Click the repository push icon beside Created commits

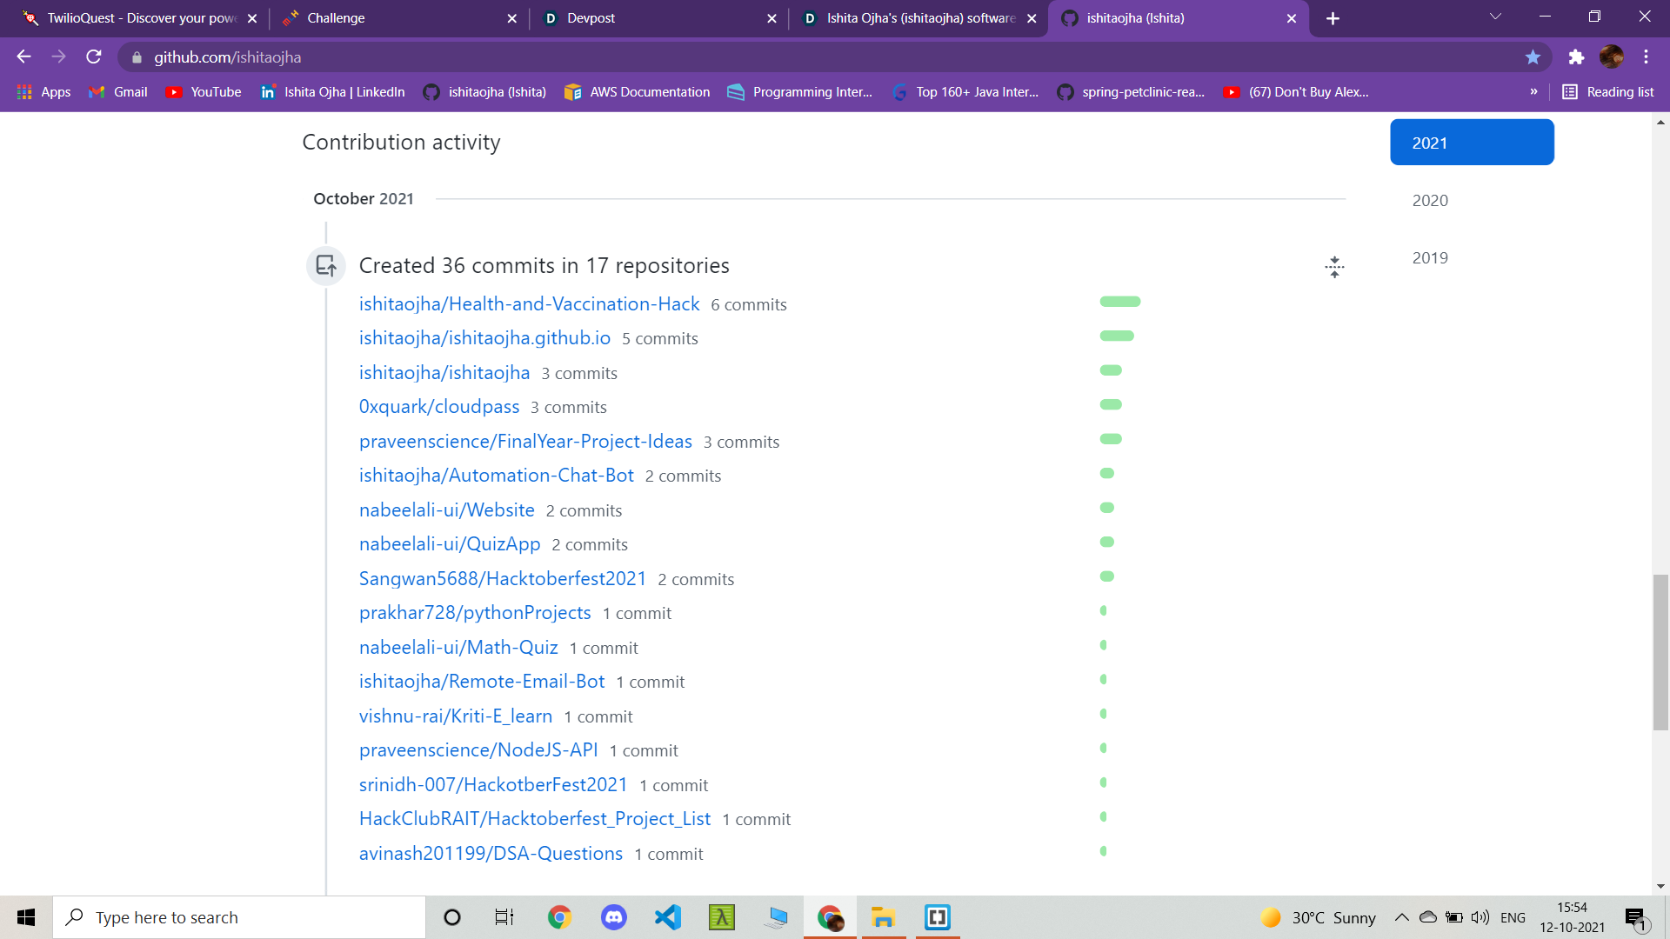(x=326, y=265)
